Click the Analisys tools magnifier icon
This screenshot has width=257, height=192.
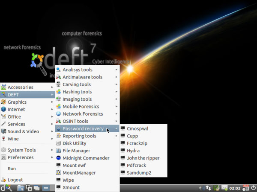point(59,70)
